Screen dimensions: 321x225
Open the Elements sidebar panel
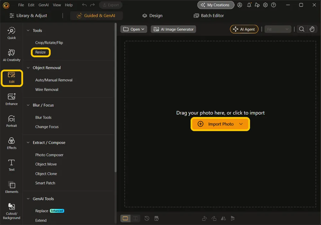coord(12,187)
